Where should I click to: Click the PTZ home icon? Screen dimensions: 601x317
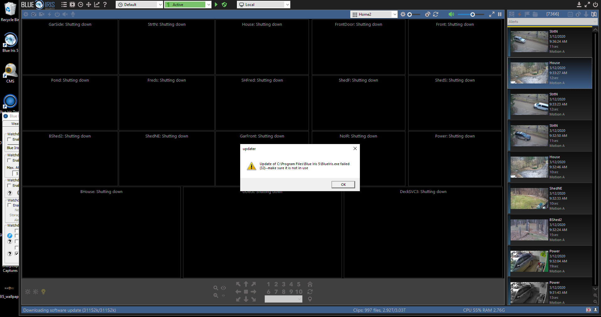click(x=310, y=284)
